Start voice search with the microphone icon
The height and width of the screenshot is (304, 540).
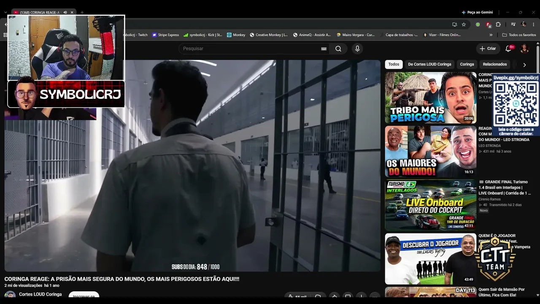click(357, 49)
